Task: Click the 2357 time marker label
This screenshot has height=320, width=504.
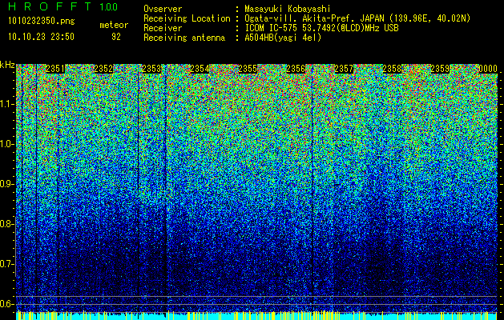Action: click(x=344, y=69)
